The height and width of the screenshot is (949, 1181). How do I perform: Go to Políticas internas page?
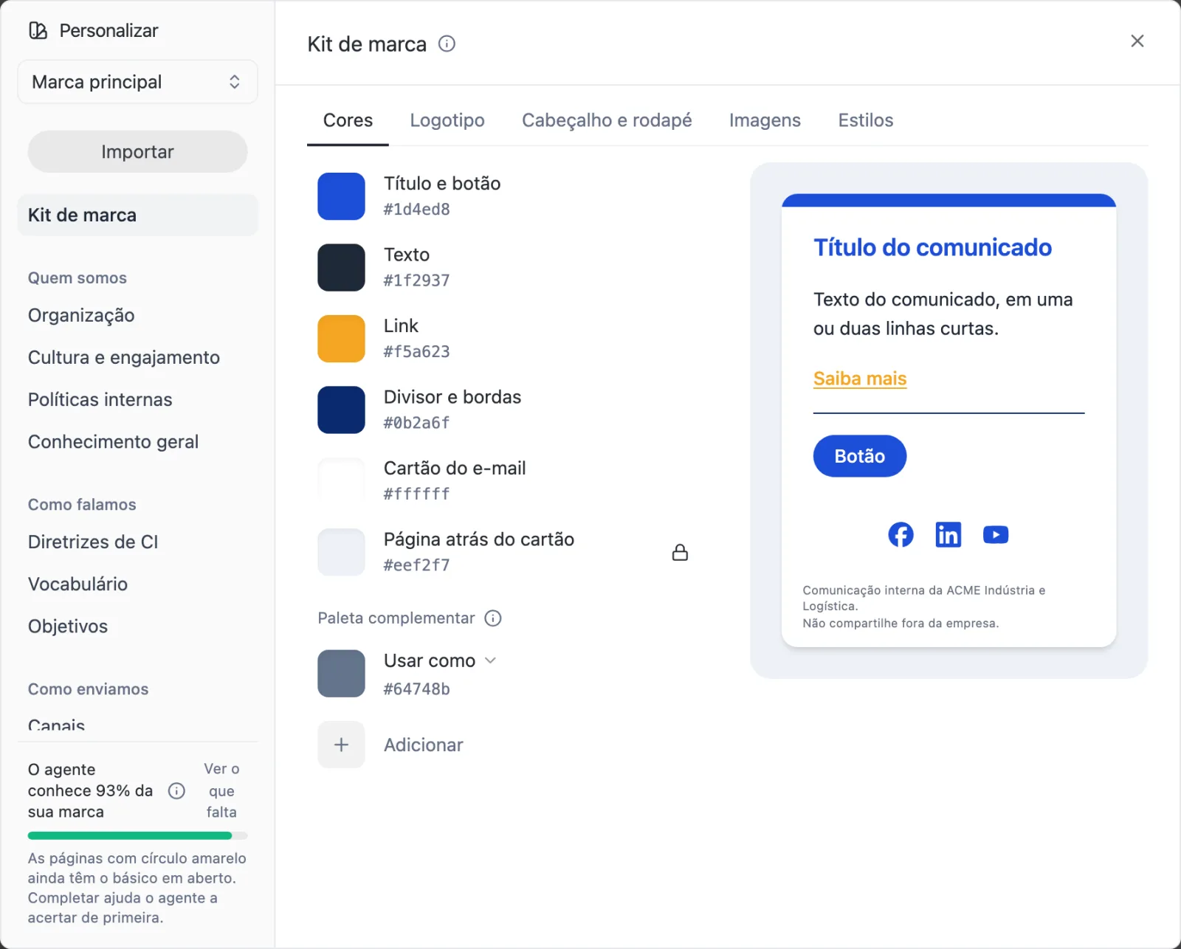pos(100,399)
